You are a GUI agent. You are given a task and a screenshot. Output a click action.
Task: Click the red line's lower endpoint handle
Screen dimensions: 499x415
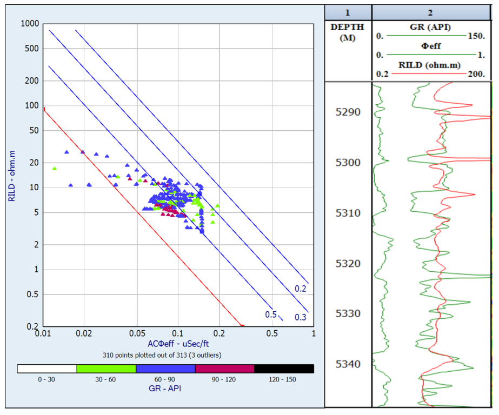click(242, 325)
